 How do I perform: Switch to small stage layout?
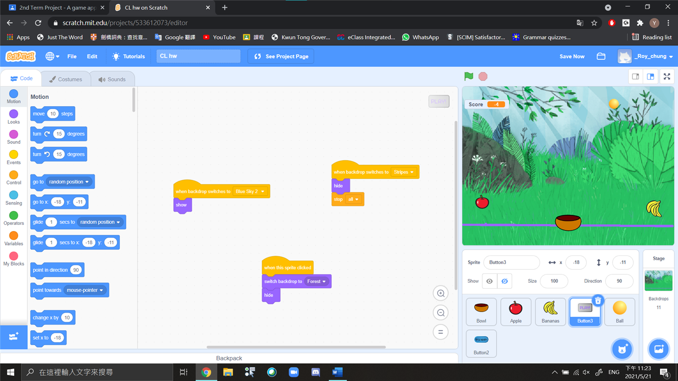(x=636, y=77)
